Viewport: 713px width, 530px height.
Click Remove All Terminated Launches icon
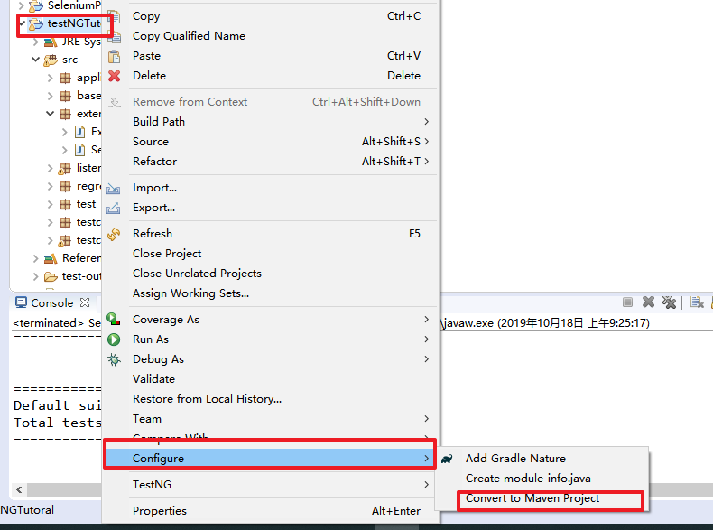(x=669, y=302)
